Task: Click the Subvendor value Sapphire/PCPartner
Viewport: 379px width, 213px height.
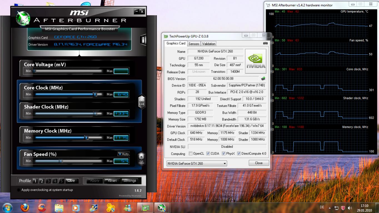Action: pos(246,85)
